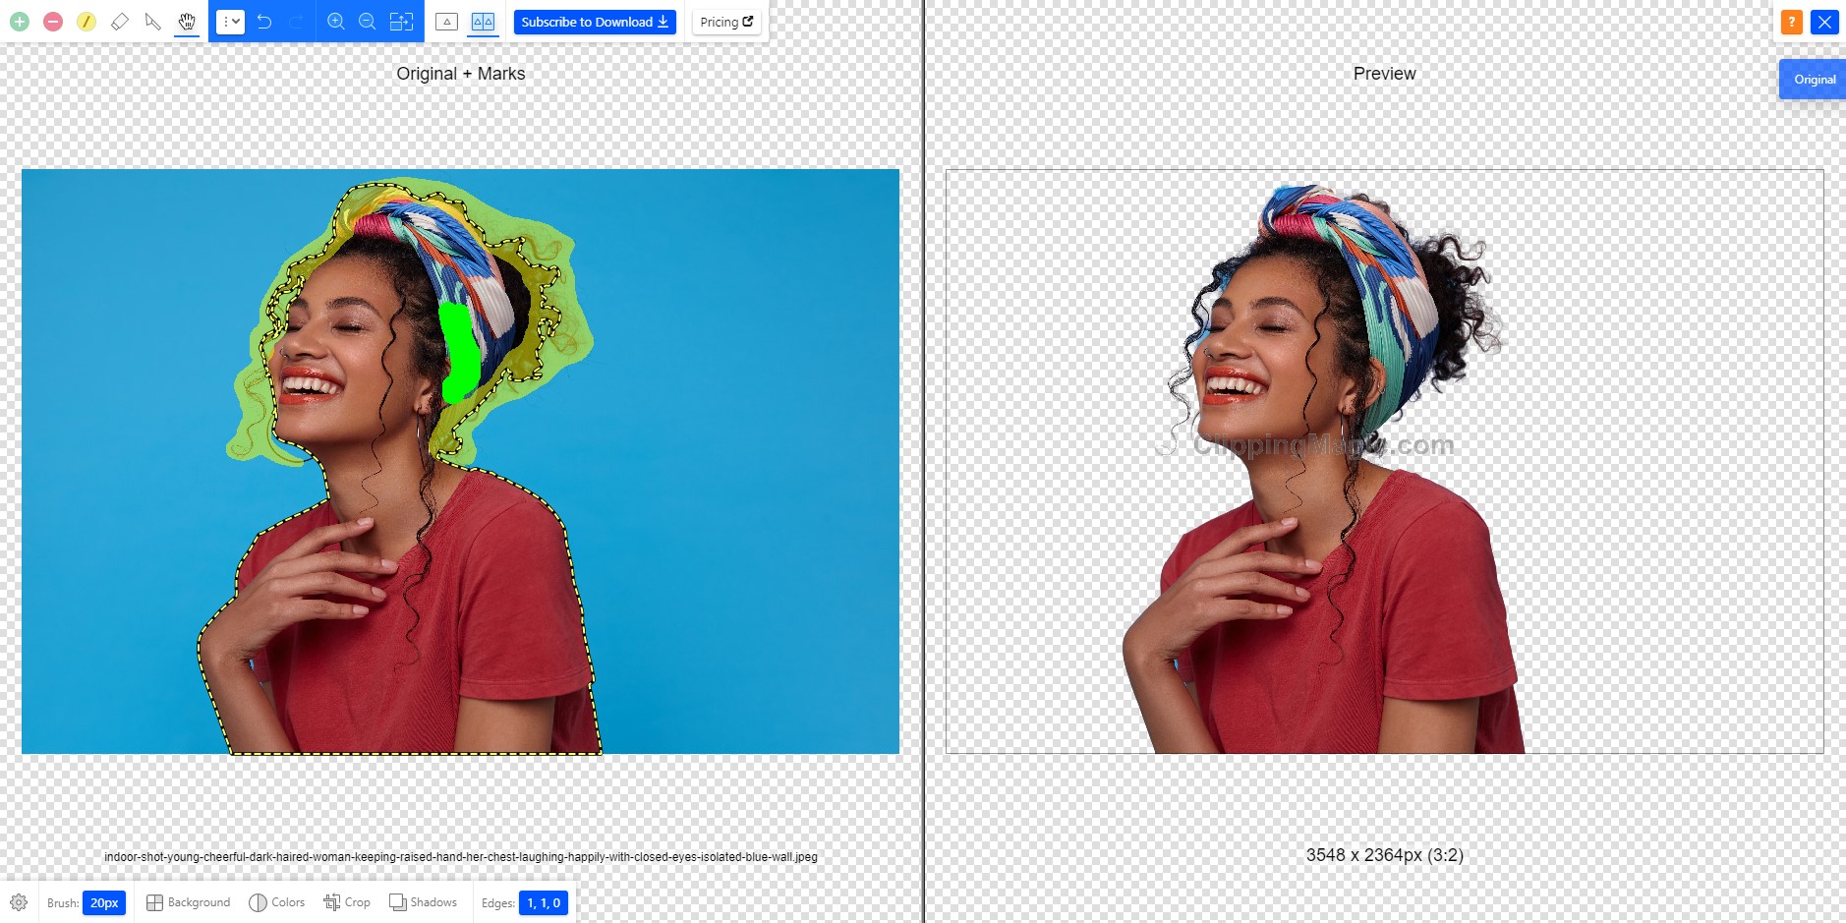Switch to side-by-side pane view

pos(483,22)
